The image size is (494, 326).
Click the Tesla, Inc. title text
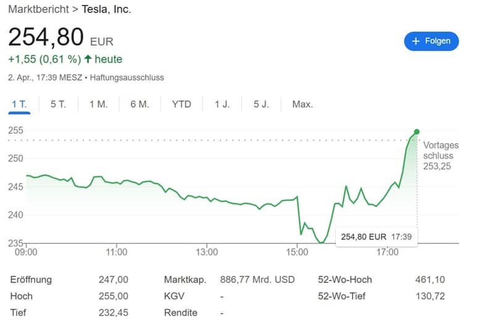pyautogui.click(x=106, y=9)
